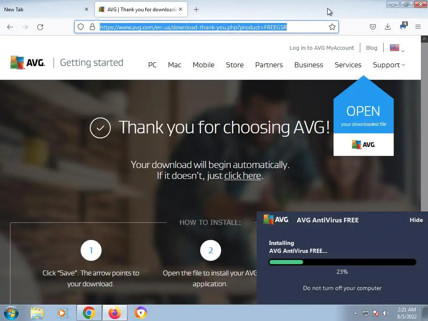Image resolution: width=428 pixels, height=321 pixels.
Task: Go back using the browser back arrow
Action: (x=10, y=27)
